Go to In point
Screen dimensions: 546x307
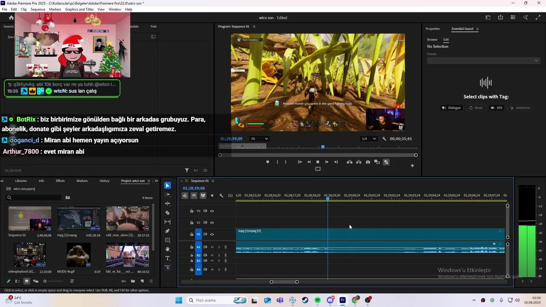click(300, 162)
